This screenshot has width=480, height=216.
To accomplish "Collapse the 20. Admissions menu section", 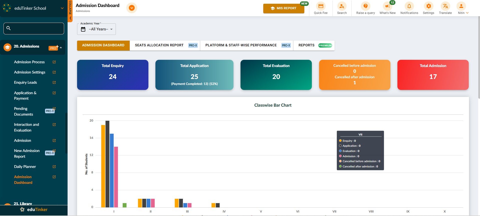I will coord(61,47).
